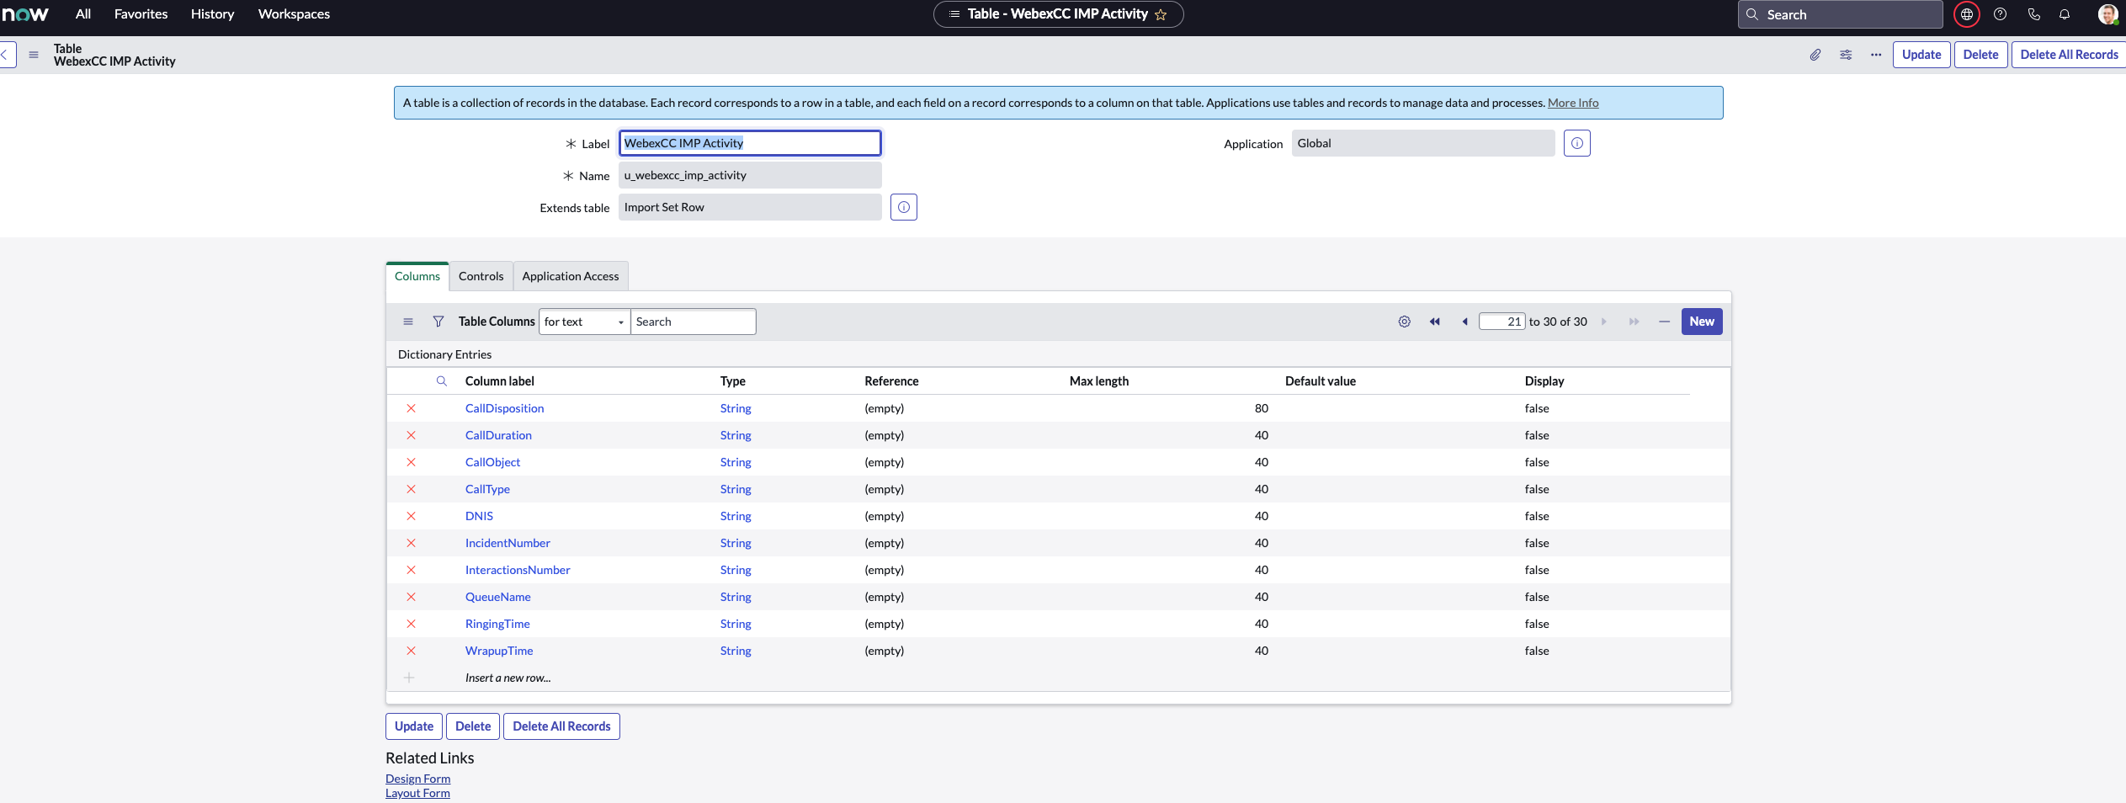Click the header Update button
Screen dimensions: 2126x803
click(1921, 55)
